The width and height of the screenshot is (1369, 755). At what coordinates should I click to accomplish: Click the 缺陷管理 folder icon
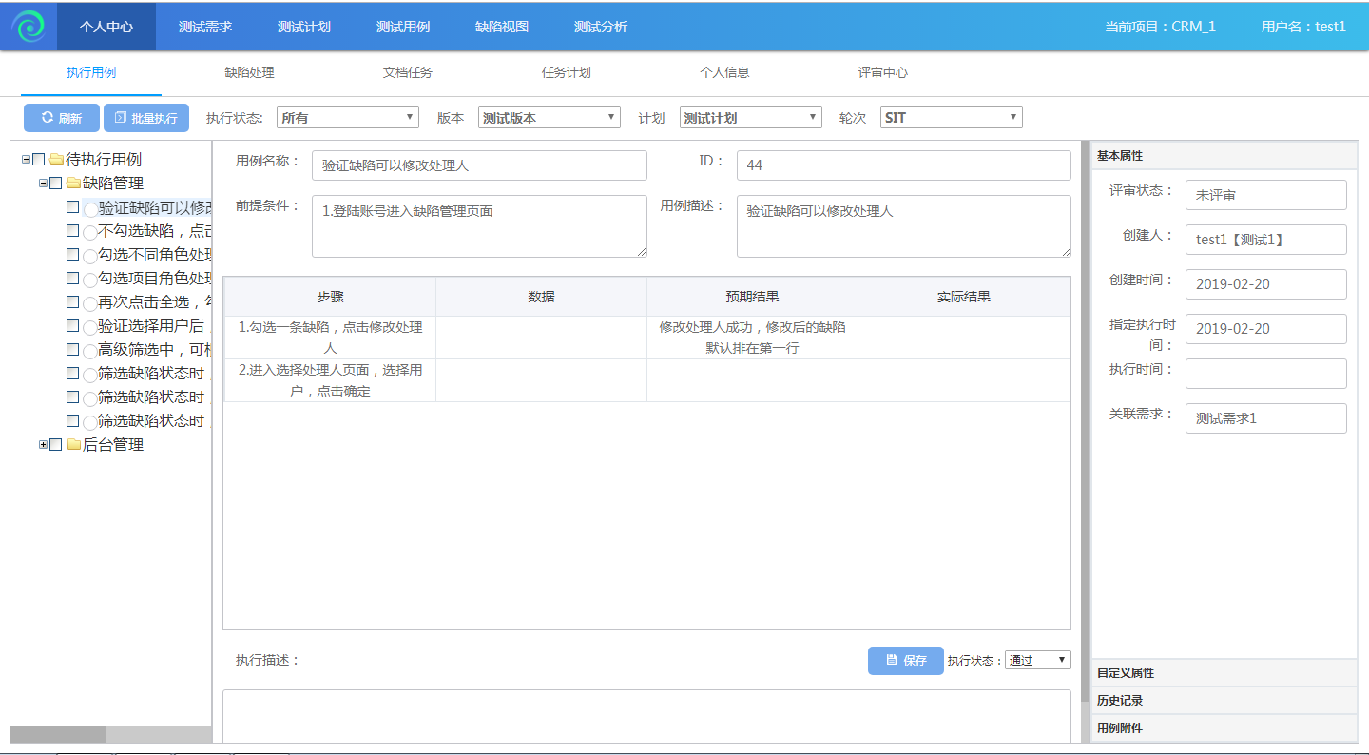(73, 184)
